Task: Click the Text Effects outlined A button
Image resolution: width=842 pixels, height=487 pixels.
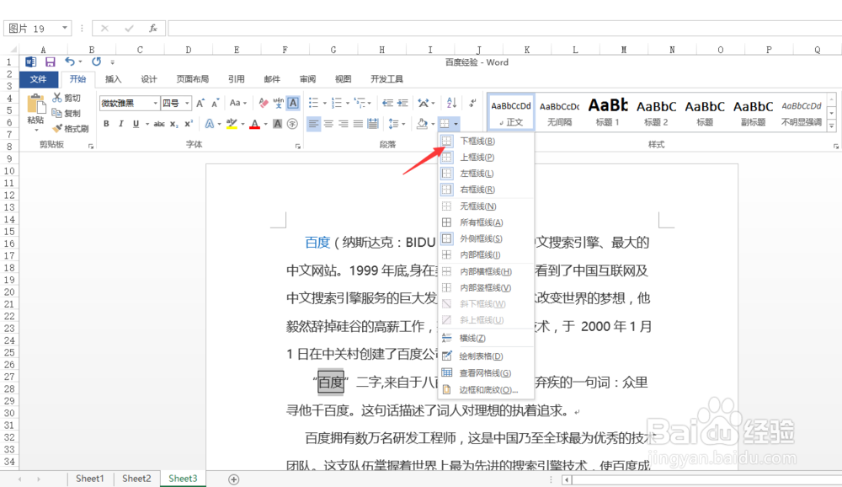Action: coord(209,124)
